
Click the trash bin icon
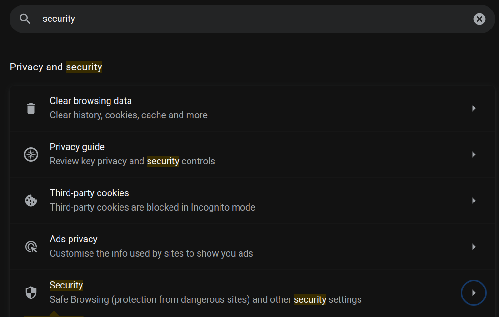point(31,108)
